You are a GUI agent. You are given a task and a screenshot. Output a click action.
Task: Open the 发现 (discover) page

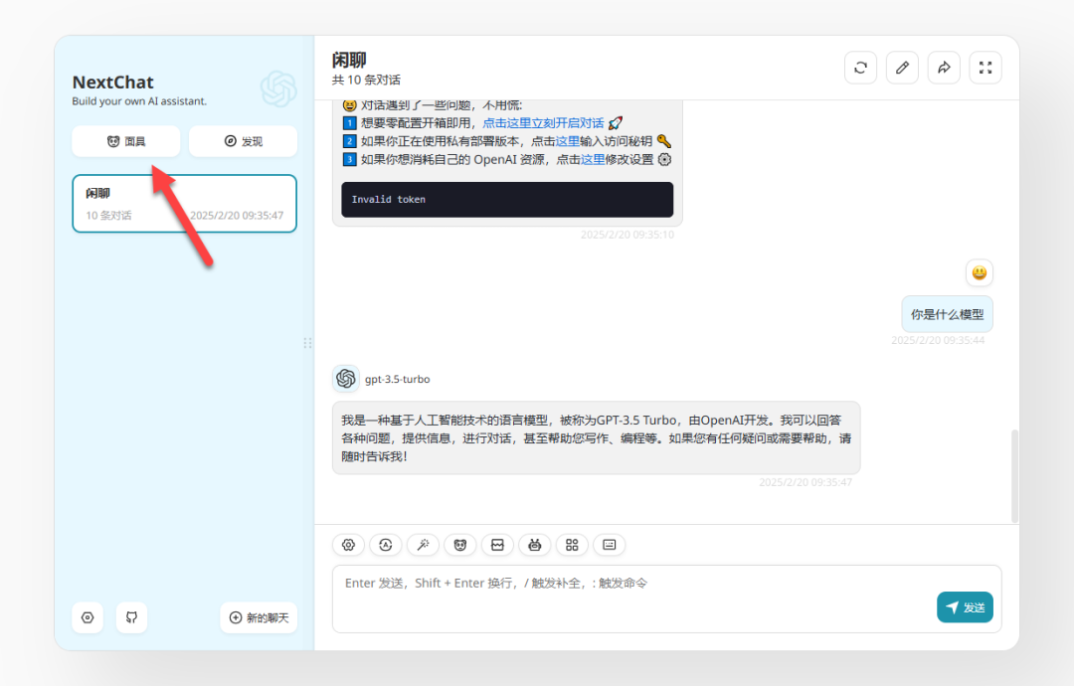pos(244,141)
